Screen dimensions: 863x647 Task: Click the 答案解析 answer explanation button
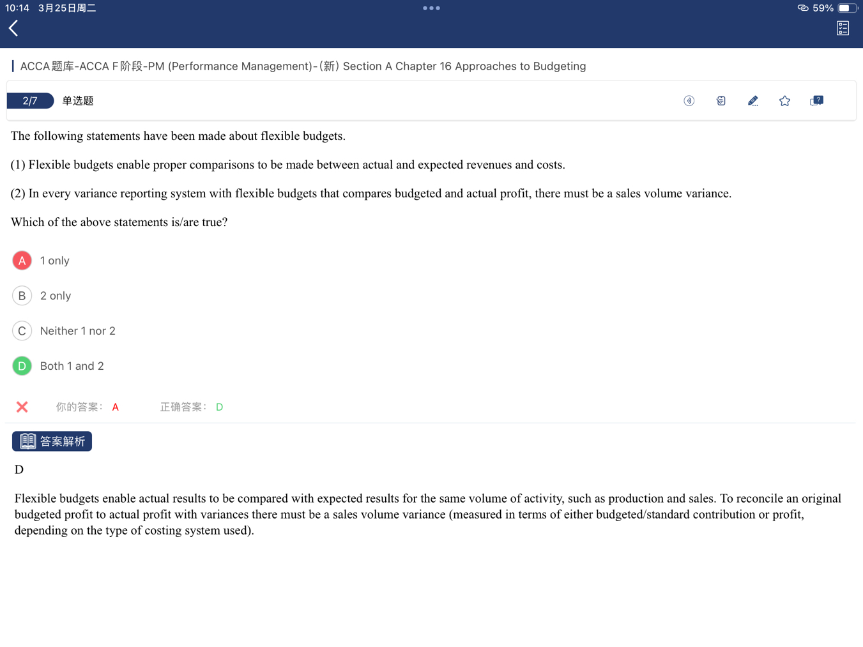pos(52,441)
